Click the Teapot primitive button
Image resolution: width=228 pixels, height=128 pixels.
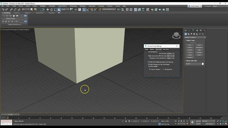pyautogui.click(x=190, y=55)
